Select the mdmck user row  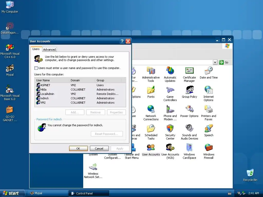point(80,98)
